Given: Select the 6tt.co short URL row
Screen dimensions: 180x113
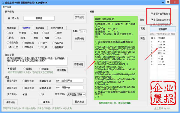Looking at the screenshot, I should click(x=163, y=42).
